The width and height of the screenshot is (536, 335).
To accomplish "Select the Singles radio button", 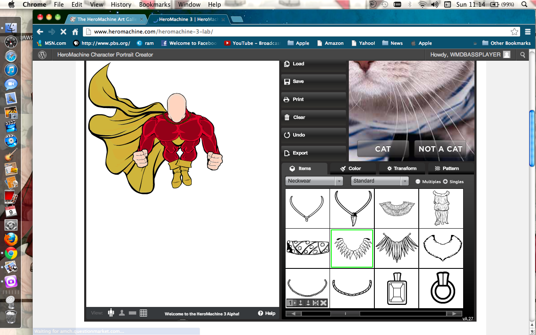I will coord(445,181).
